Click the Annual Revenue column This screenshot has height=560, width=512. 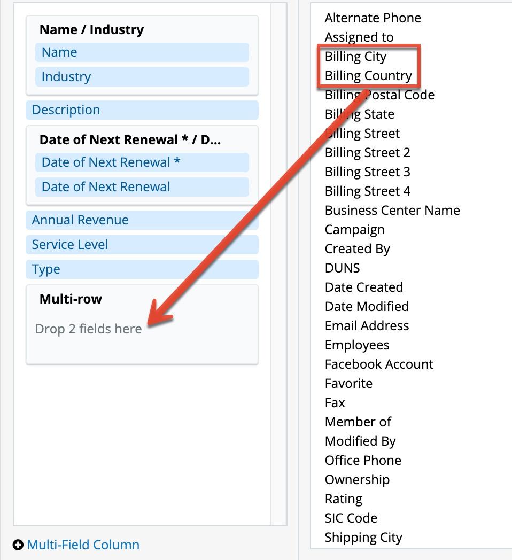click(142, 220)
